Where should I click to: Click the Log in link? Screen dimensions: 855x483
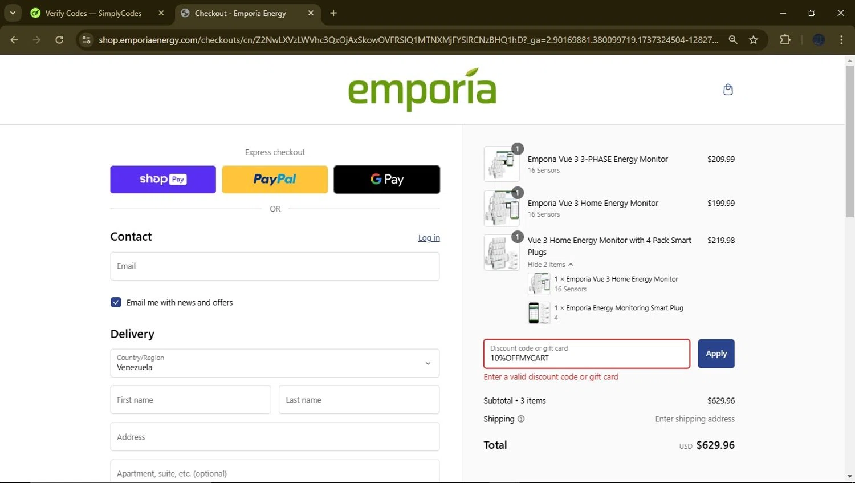(x=429, y=238)
